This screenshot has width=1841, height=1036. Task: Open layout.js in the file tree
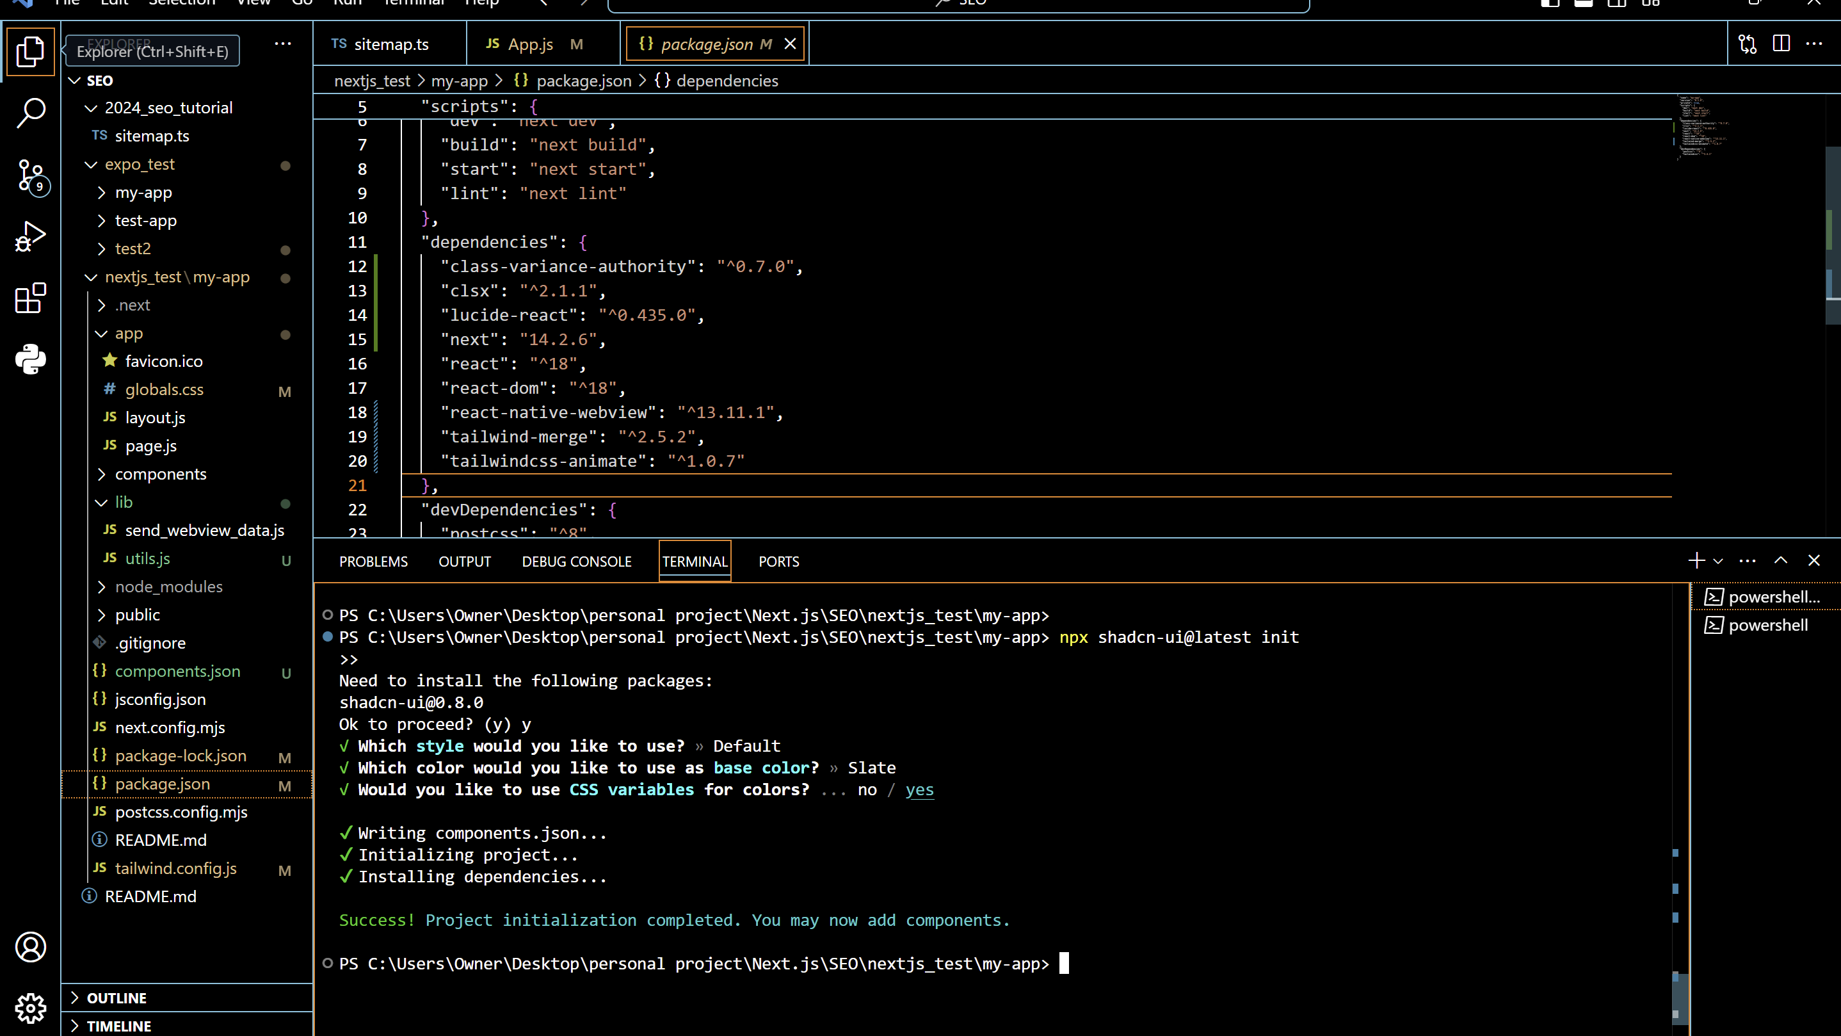point(188,417)
